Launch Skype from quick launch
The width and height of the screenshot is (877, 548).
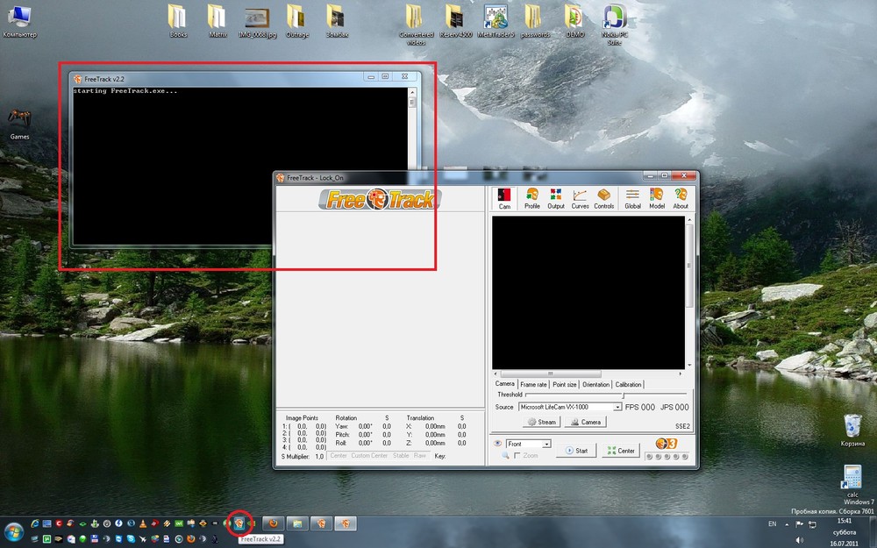click(x=131, y=539)
